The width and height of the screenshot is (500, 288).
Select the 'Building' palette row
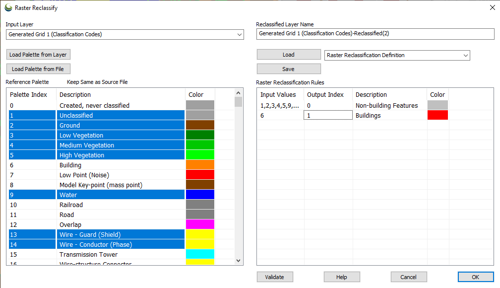tap(112, 165)
